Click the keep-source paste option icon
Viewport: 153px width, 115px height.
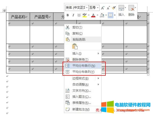75,46
